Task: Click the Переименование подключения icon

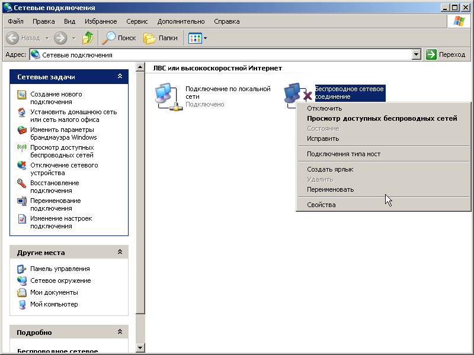Action: [21, 201]
